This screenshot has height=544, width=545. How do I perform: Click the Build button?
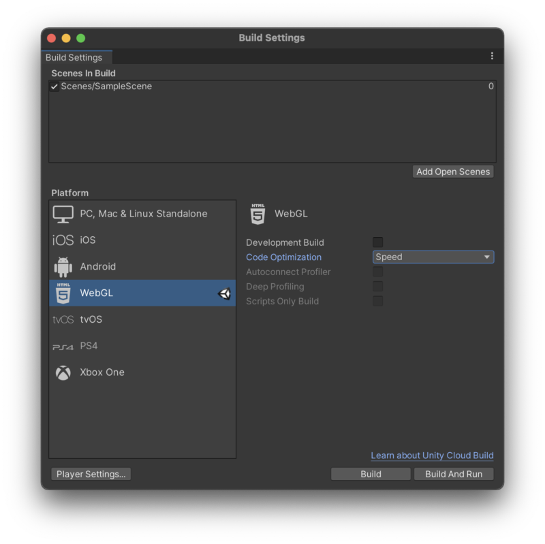coord(371,474)
